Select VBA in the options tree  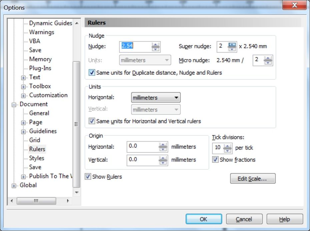[x=35, y=41]
